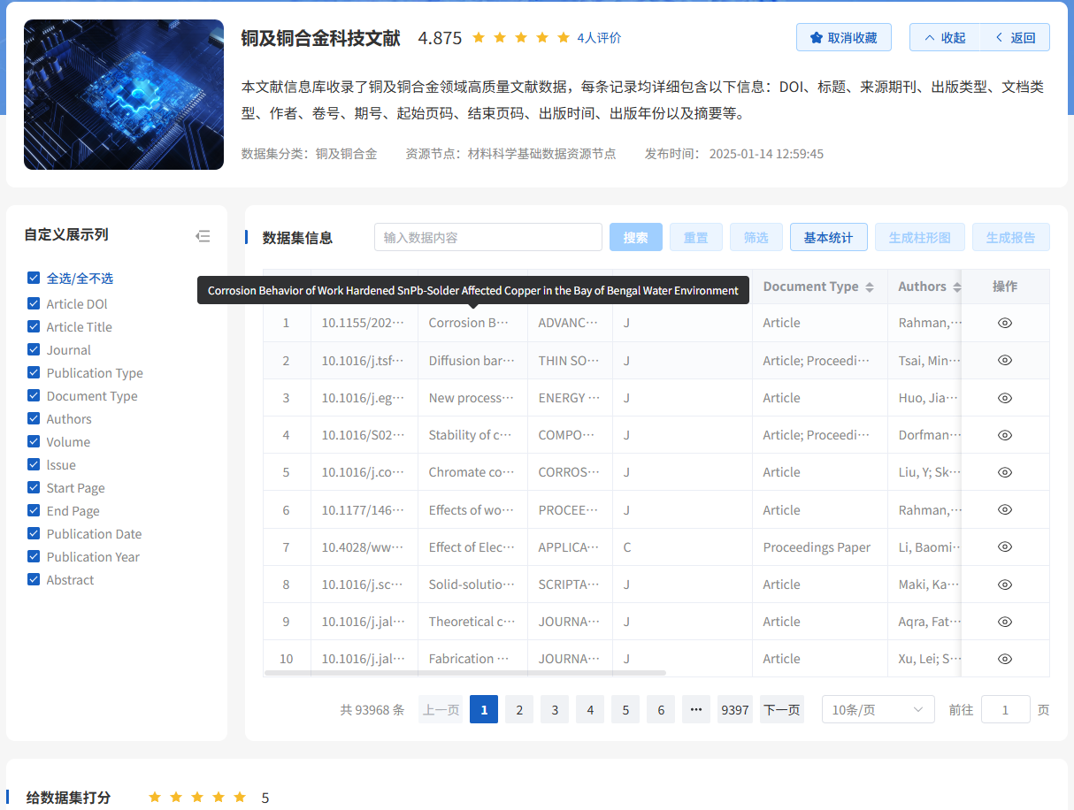Open the eye icon for row 7

point(1004,547)
